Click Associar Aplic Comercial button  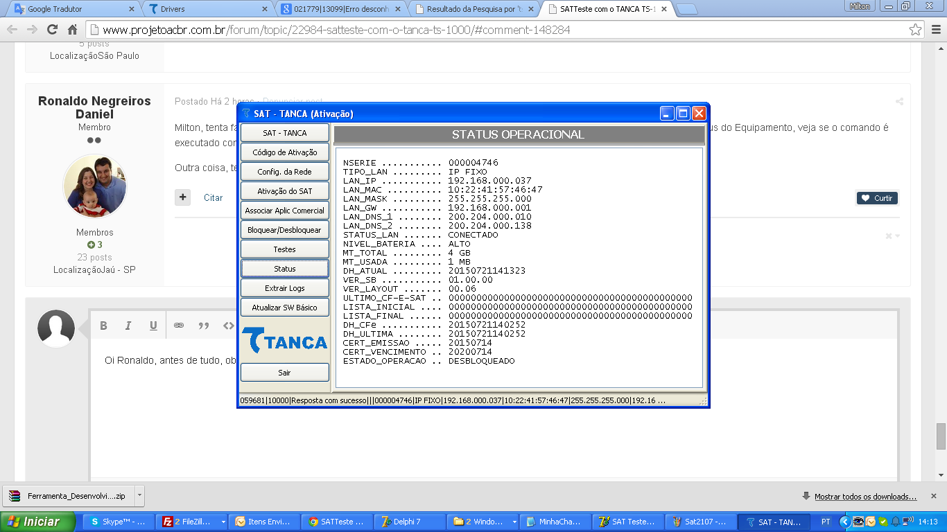click(284, 211)
